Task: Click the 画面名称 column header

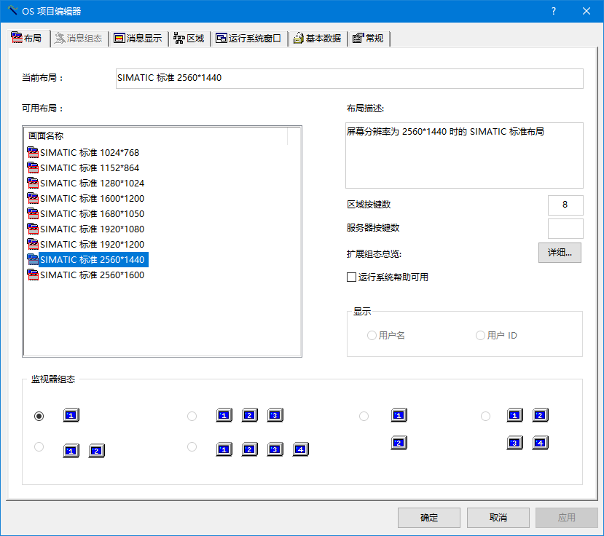Action: 156,135
